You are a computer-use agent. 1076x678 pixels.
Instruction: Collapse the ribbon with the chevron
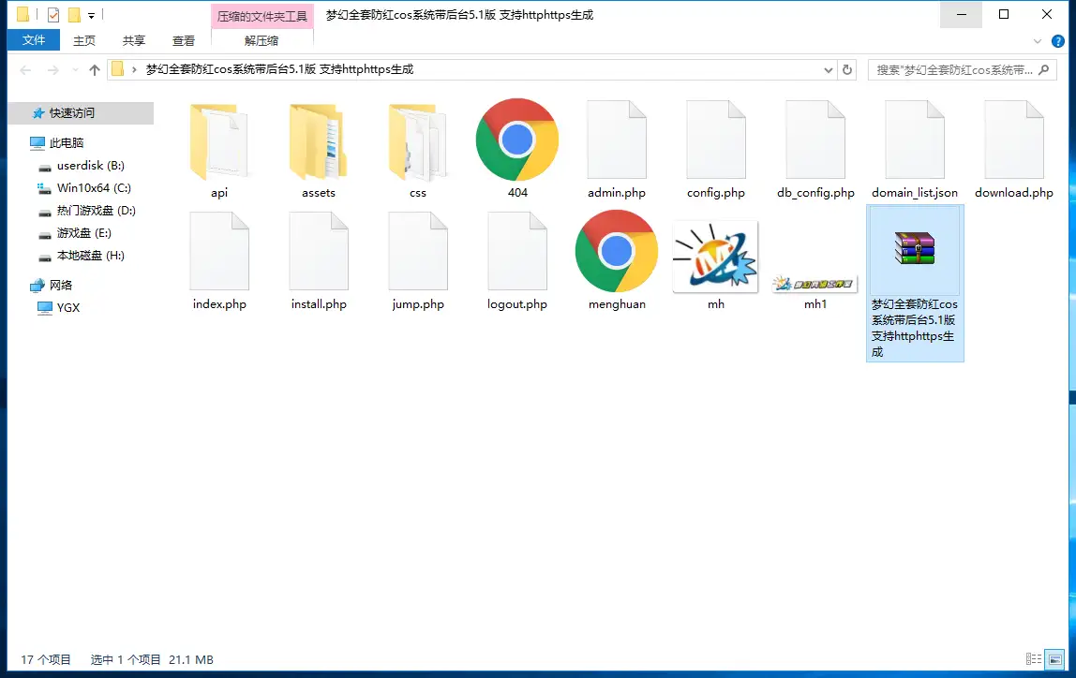[x=1037, y=40]
